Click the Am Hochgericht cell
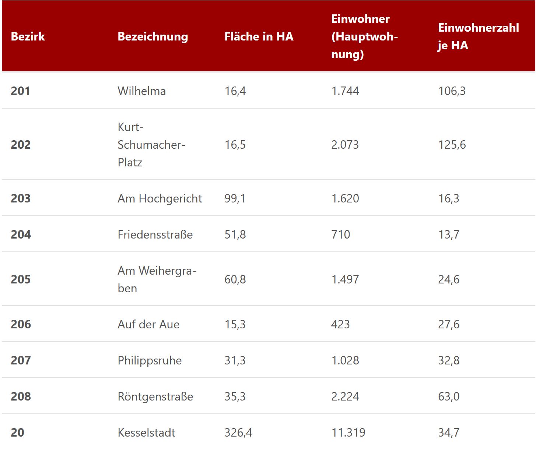536x455 pixels. (160, 198)
